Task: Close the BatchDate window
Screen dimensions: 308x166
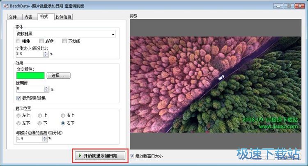Action: [299, 6]
